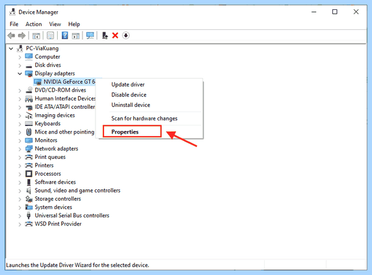
Task: Click the Imaging devices camera icon
Action: coord(29,115)
